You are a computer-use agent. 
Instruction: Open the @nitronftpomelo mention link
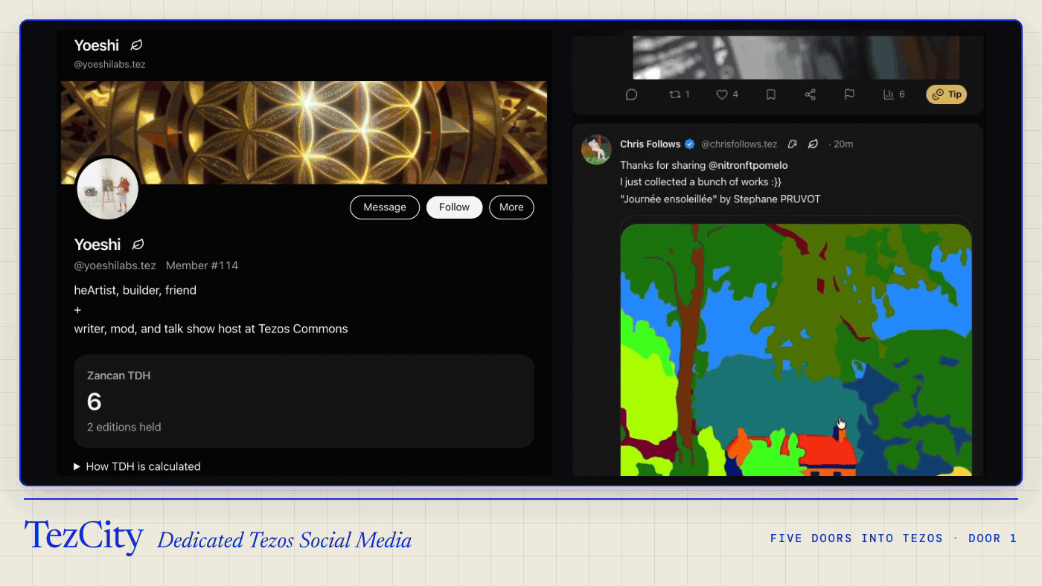[x=748, y=165]
